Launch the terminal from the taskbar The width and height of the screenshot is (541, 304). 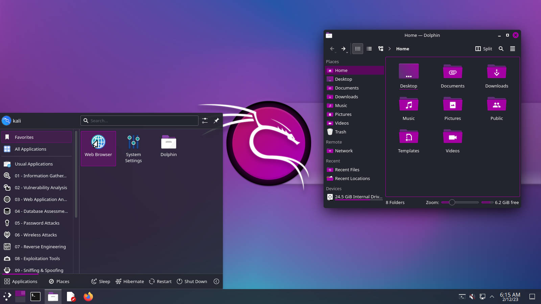36,297
